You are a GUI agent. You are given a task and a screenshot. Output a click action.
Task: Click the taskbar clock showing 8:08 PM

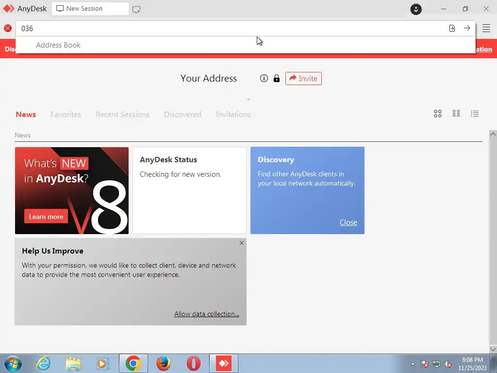(472, 364)
